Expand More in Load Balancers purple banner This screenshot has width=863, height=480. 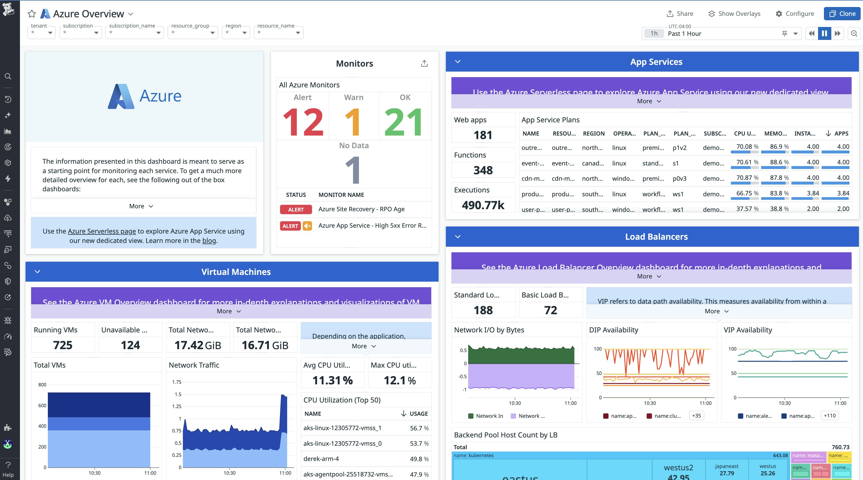pyautogui.click(x=649, y=276)
